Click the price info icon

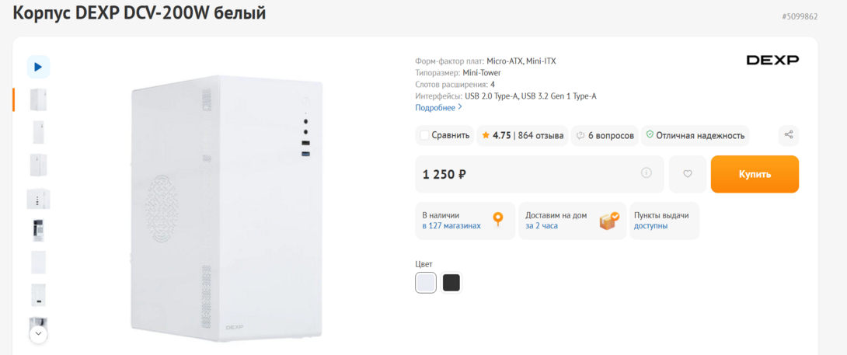[647, 173]
